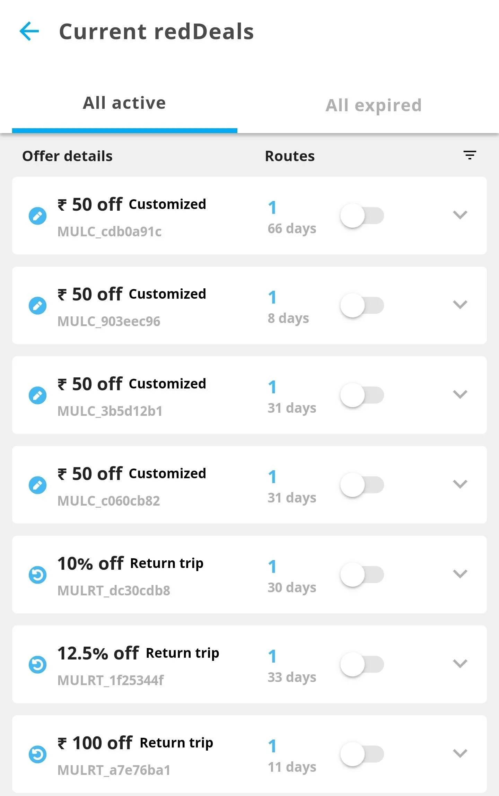Screen dimensions: 499x796
Task: Click pencil icon for MULC_903eec96 deal
Action: [37, 306]
